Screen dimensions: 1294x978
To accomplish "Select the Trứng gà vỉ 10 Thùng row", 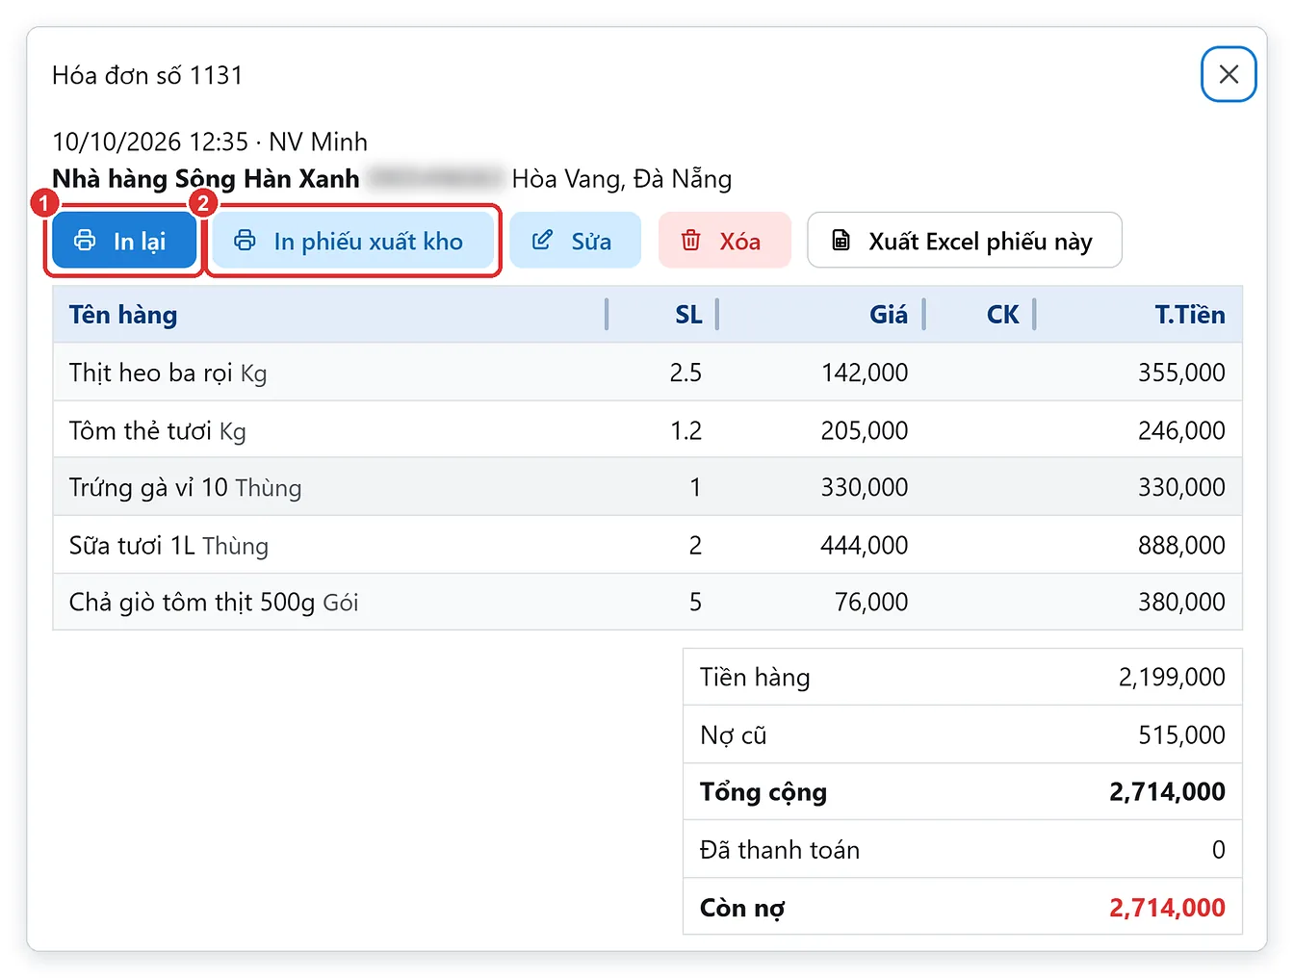I will (x=647, y=487).
